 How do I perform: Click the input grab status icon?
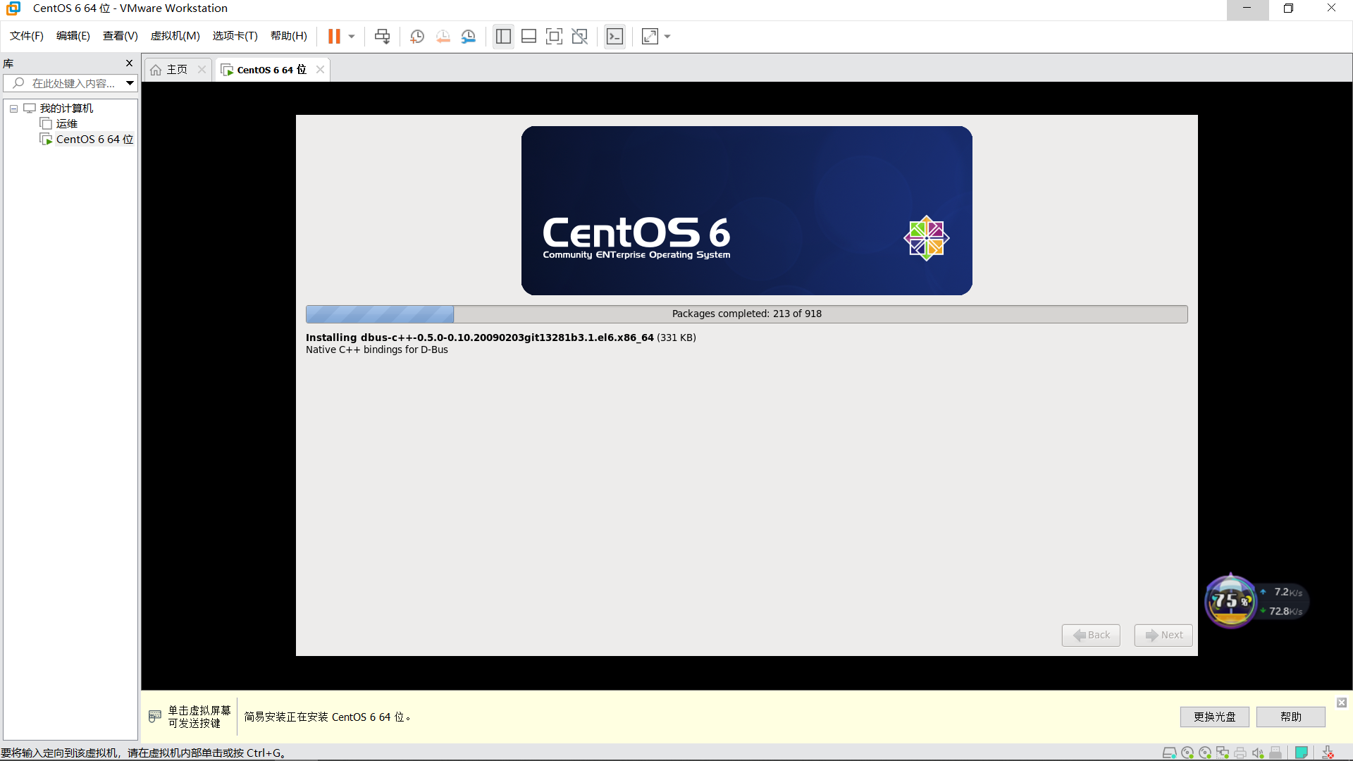click(x=1328, y=753)
